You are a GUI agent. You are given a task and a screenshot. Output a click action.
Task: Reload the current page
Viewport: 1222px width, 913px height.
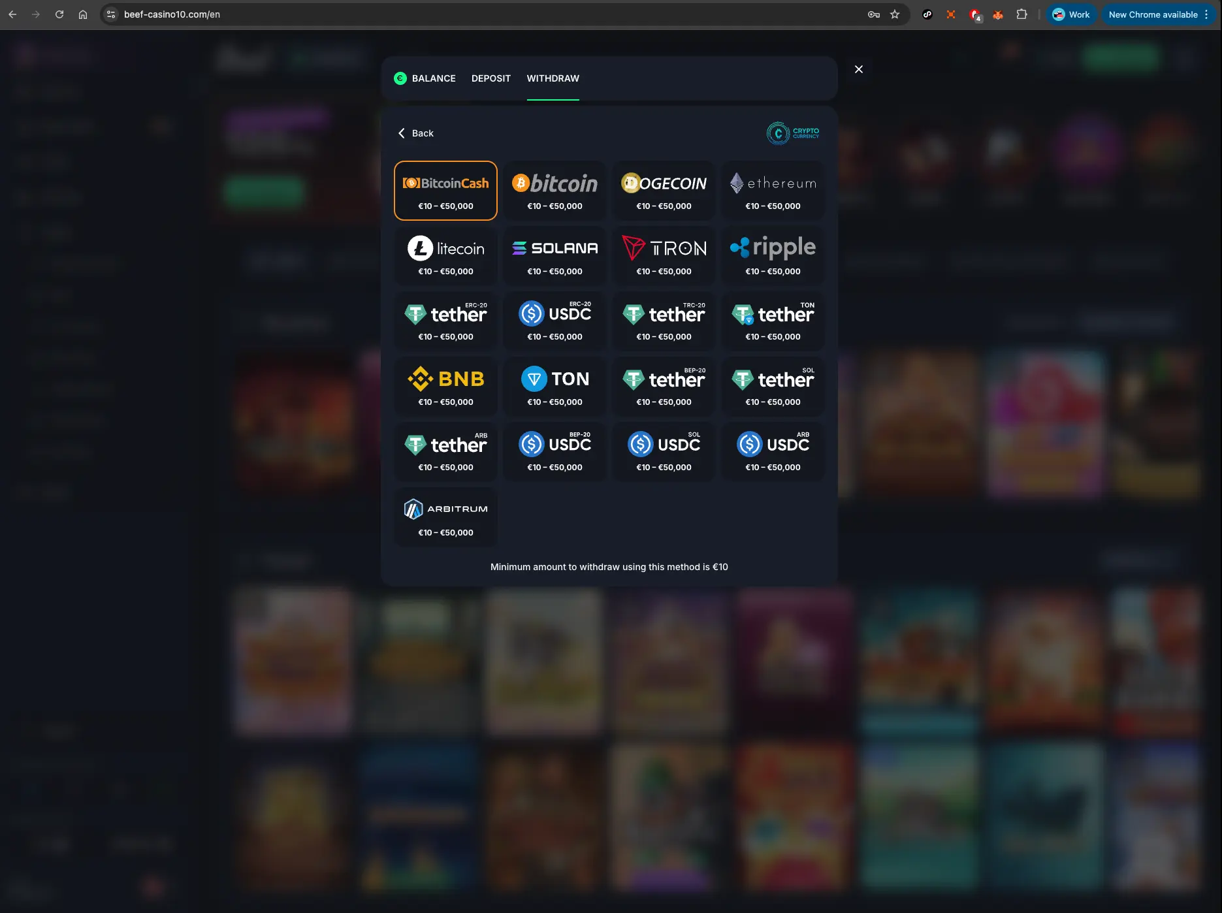(x=59, y=14)
